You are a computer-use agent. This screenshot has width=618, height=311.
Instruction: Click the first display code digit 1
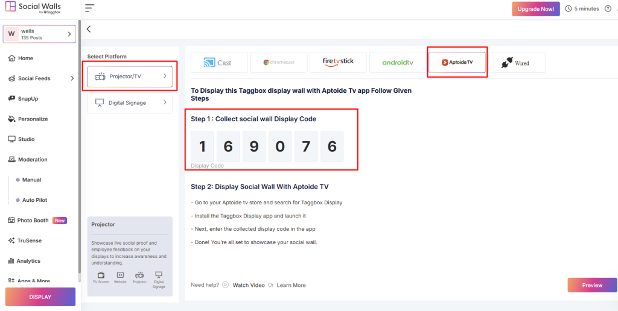click(202, 146)
